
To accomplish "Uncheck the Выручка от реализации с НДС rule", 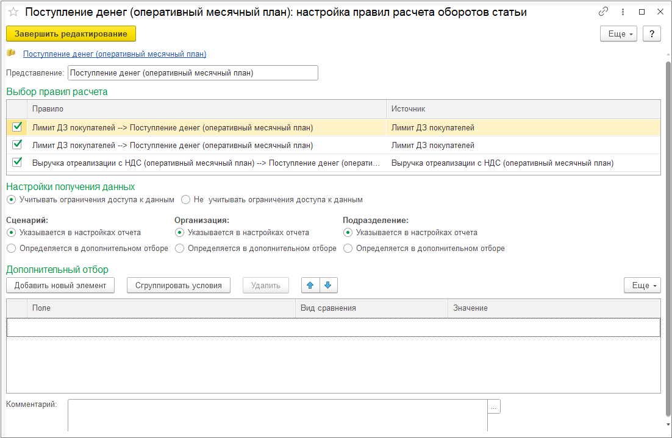I will tap(17, 163).
